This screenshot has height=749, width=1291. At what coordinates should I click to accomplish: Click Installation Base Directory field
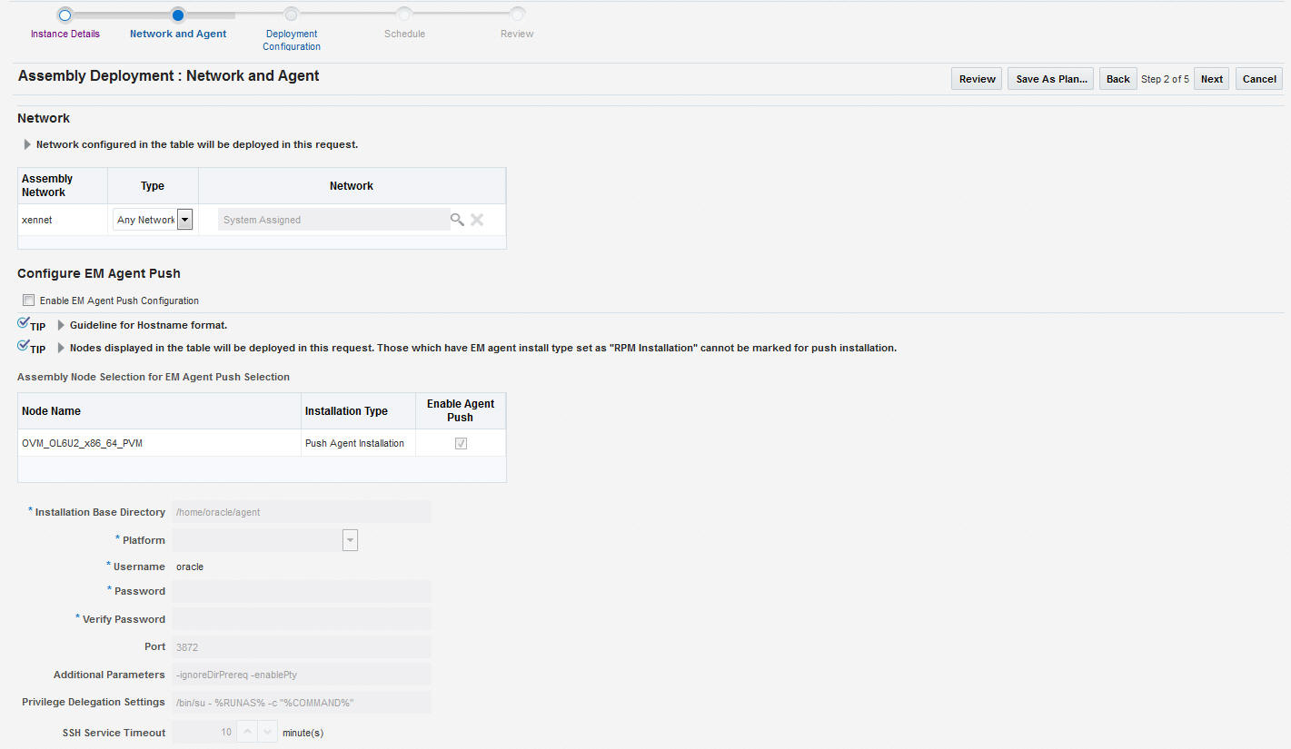302,512
